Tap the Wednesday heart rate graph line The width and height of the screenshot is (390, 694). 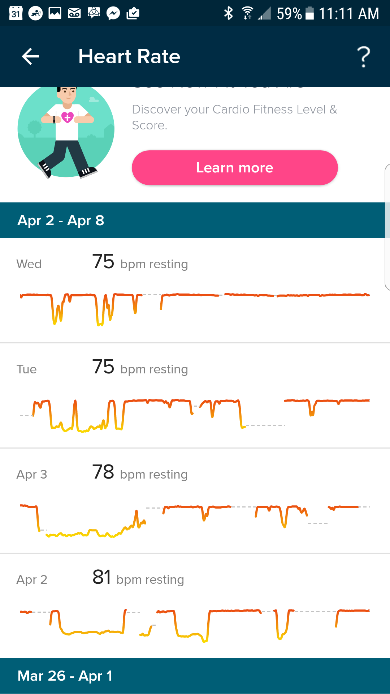click(195, 304)
